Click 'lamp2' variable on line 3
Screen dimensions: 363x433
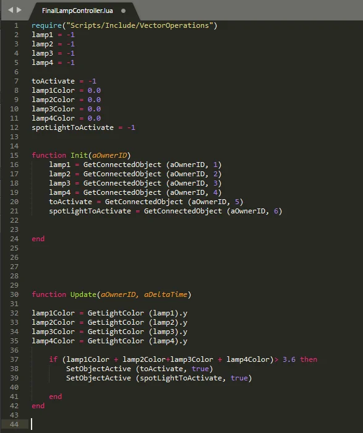coord(42,44)
